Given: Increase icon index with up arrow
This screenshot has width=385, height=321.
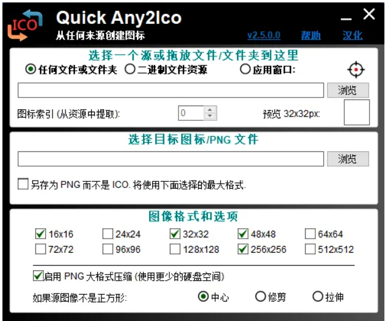Looking at the screenshot, I should (x=210, y=110).
